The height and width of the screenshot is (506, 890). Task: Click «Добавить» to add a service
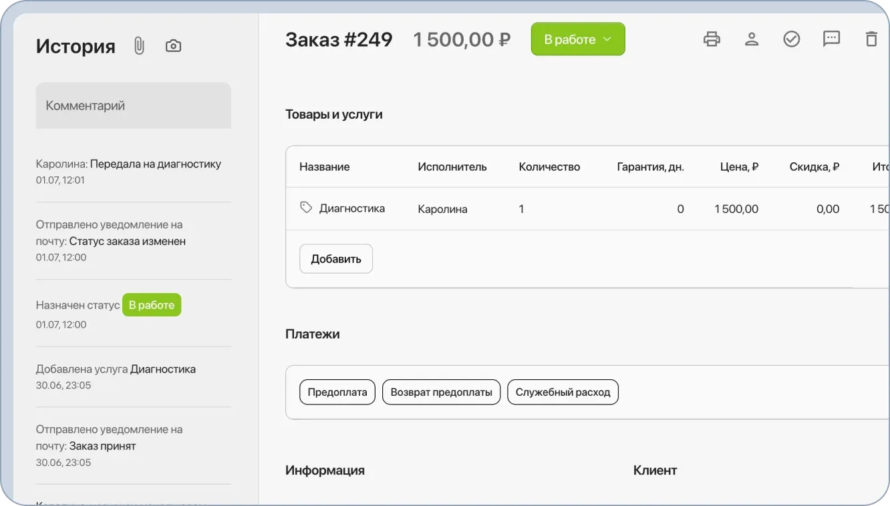(x=336, y=258)
